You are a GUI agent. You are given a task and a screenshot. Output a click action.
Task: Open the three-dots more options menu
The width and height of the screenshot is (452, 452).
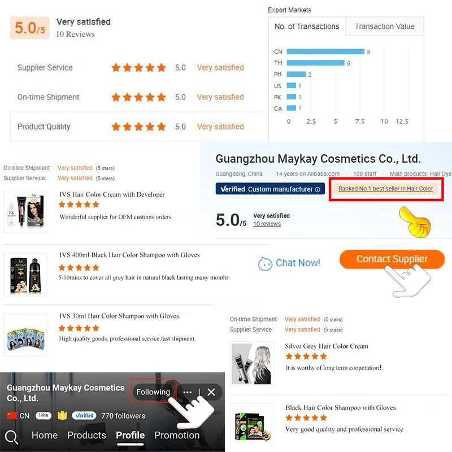pos(188,392)
